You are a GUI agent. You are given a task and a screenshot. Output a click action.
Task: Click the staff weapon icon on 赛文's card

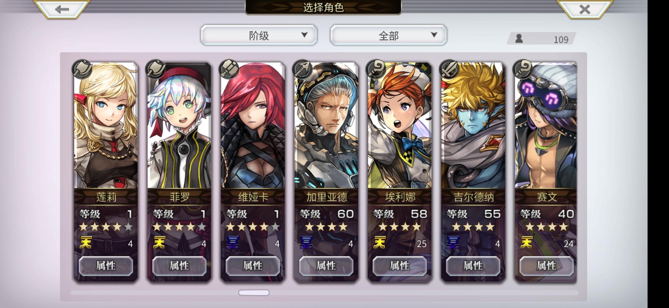[523, 69]
